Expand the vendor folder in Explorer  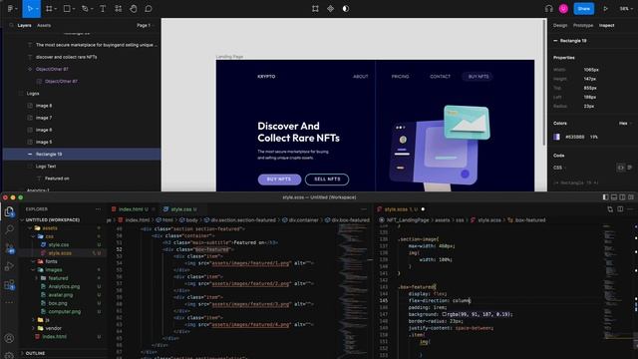point(34,328)
